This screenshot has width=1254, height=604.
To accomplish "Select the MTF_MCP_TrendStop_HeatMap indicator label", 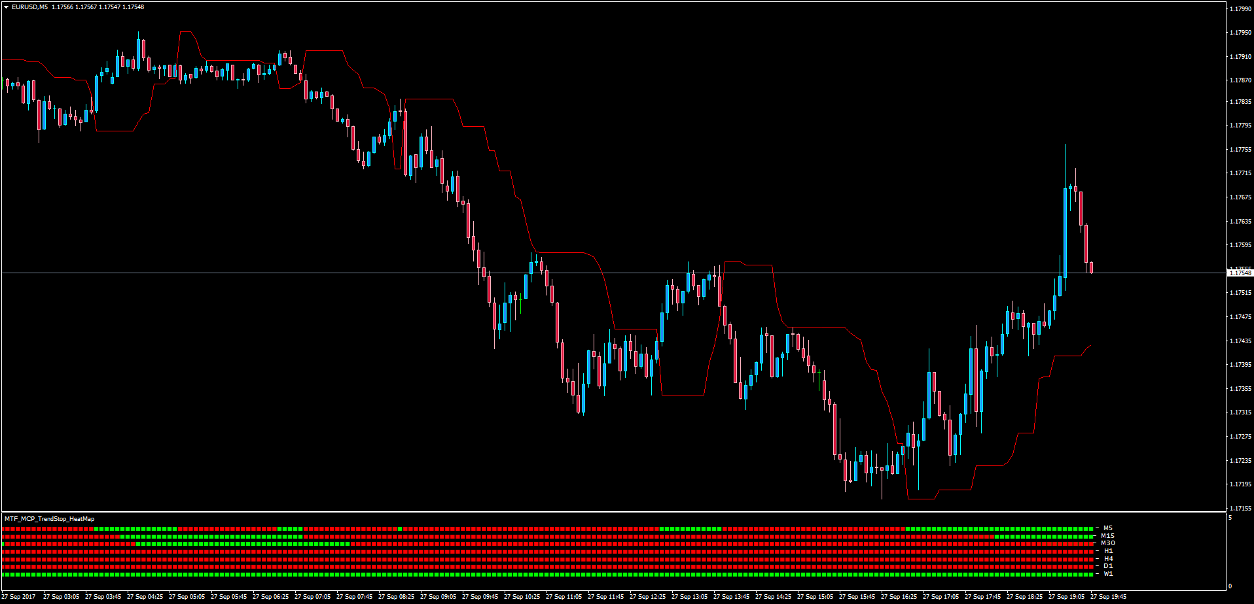I will [49, 519].
